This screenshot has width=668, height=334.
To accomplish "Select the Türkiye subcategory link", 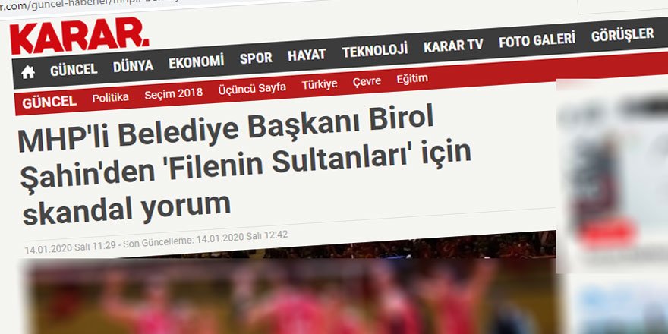I will [x=320, y=84].
